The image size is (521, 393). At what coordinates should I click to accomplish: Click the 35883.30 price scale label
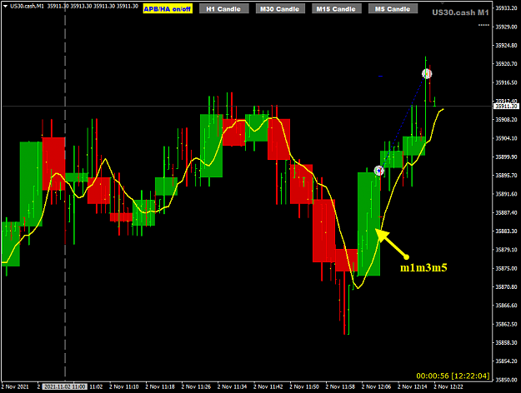[x=506, y=231]
